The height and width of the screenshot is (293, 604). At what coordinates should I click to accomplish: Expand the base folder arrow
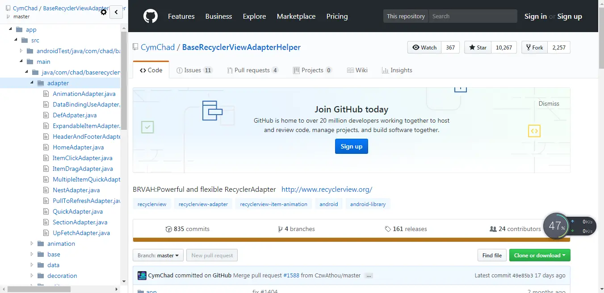point(32,254)
